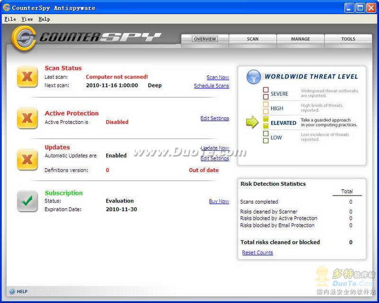Screen dimensions: 379x303
Task: Click the Subscription green checkmark icon
Action: (x=27, y=201)
